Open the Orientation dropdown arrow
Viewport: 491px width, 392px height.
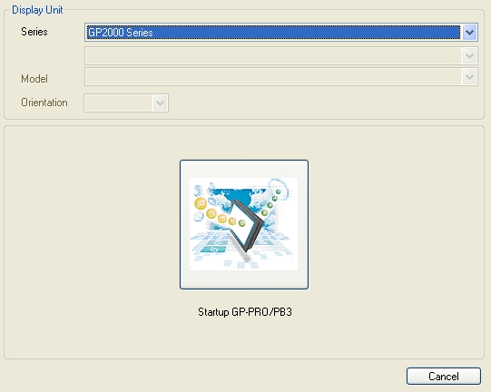(160, 103)
